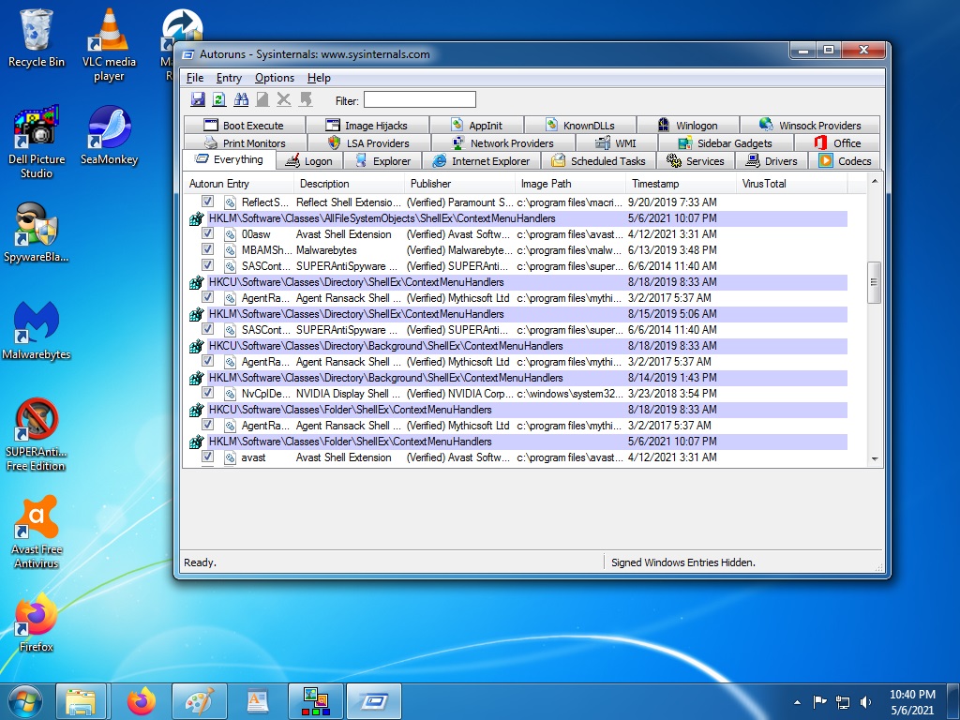
Task: Select Dell Picture Studio desktop icon
Action: 37,142
